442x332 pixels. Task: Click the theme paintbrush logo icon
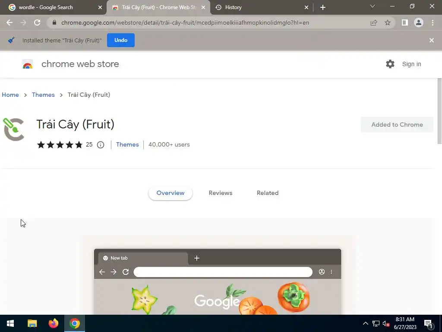tap(13, 129)
